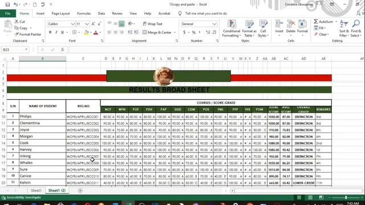Undo the last action
The image size is (365, 205).
coord(15,5)
